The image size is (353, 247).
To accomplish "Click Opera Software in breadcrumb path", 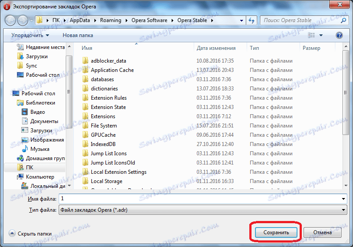I will tap(149, 20).
